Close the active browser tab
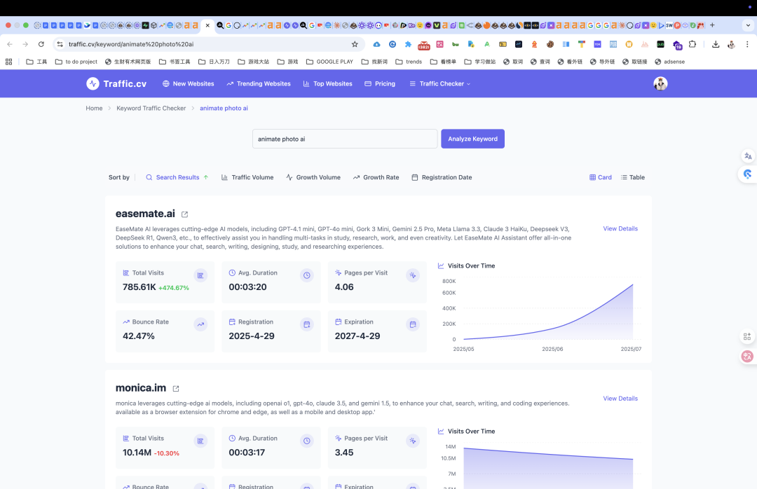 [x=207, y=25]
